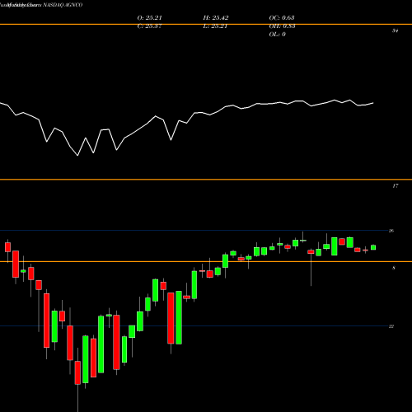Select the close value C: 25.37

pyautogui.click(x=149, y=26)
